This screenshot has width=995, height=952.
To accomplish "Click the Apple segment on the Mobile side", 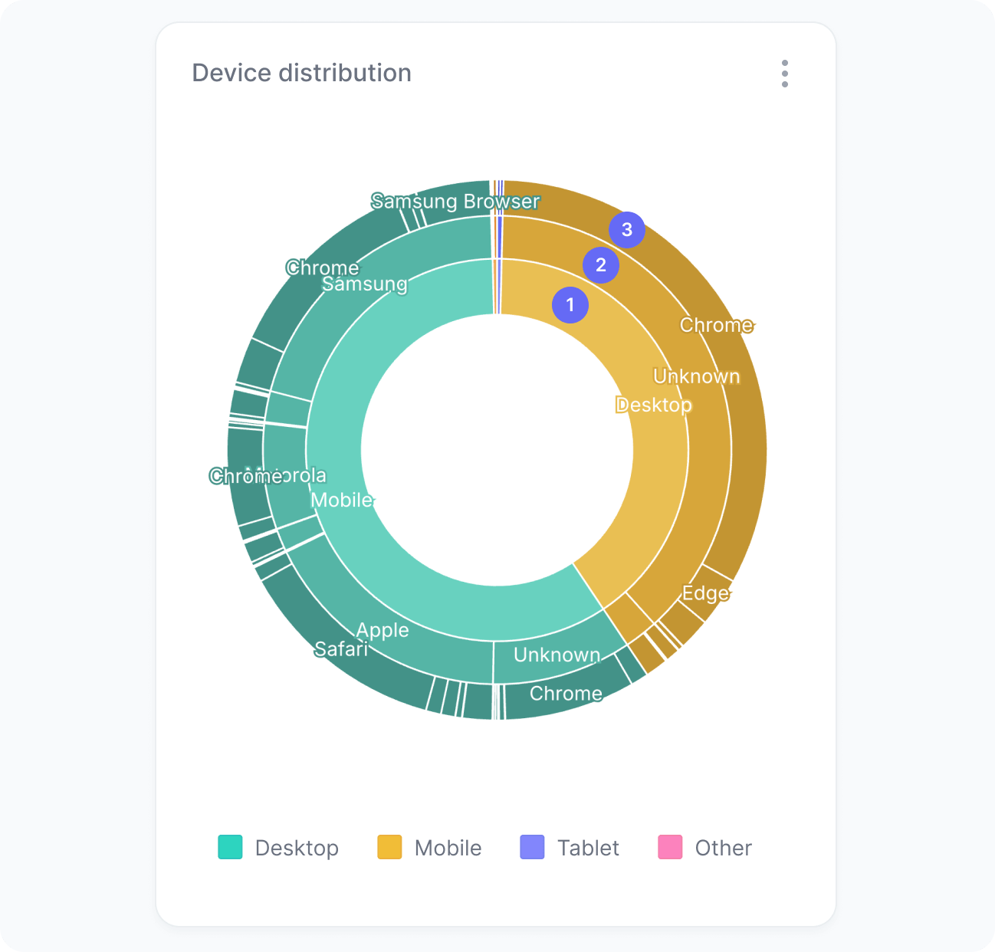I will point(383,630).
